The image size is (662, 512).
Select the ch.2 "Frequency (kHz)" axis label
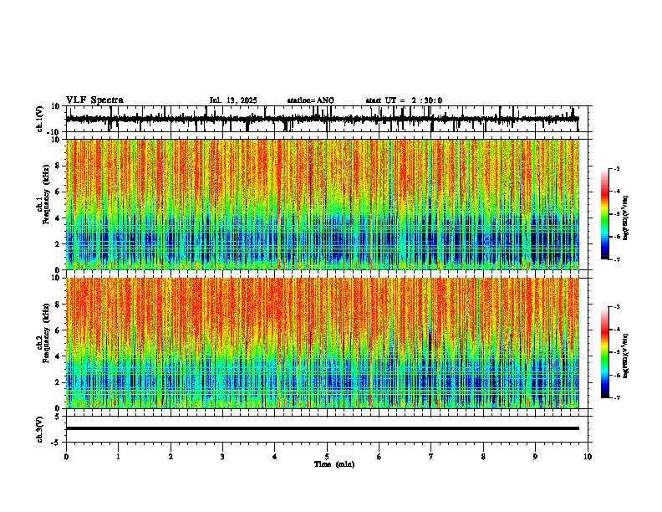point(46,334)
